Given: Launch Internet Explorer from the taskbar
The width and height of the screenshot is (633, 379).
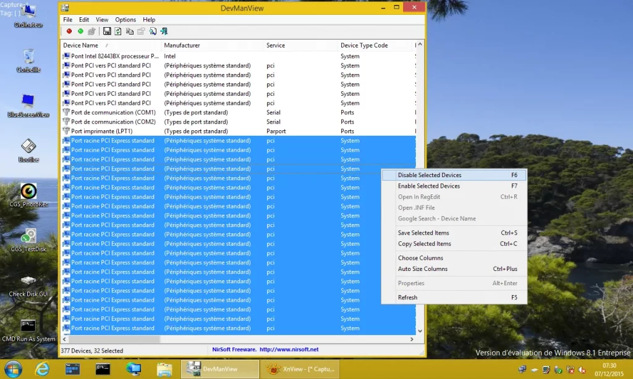Looking at the screenshot, I should coord(42,369).
